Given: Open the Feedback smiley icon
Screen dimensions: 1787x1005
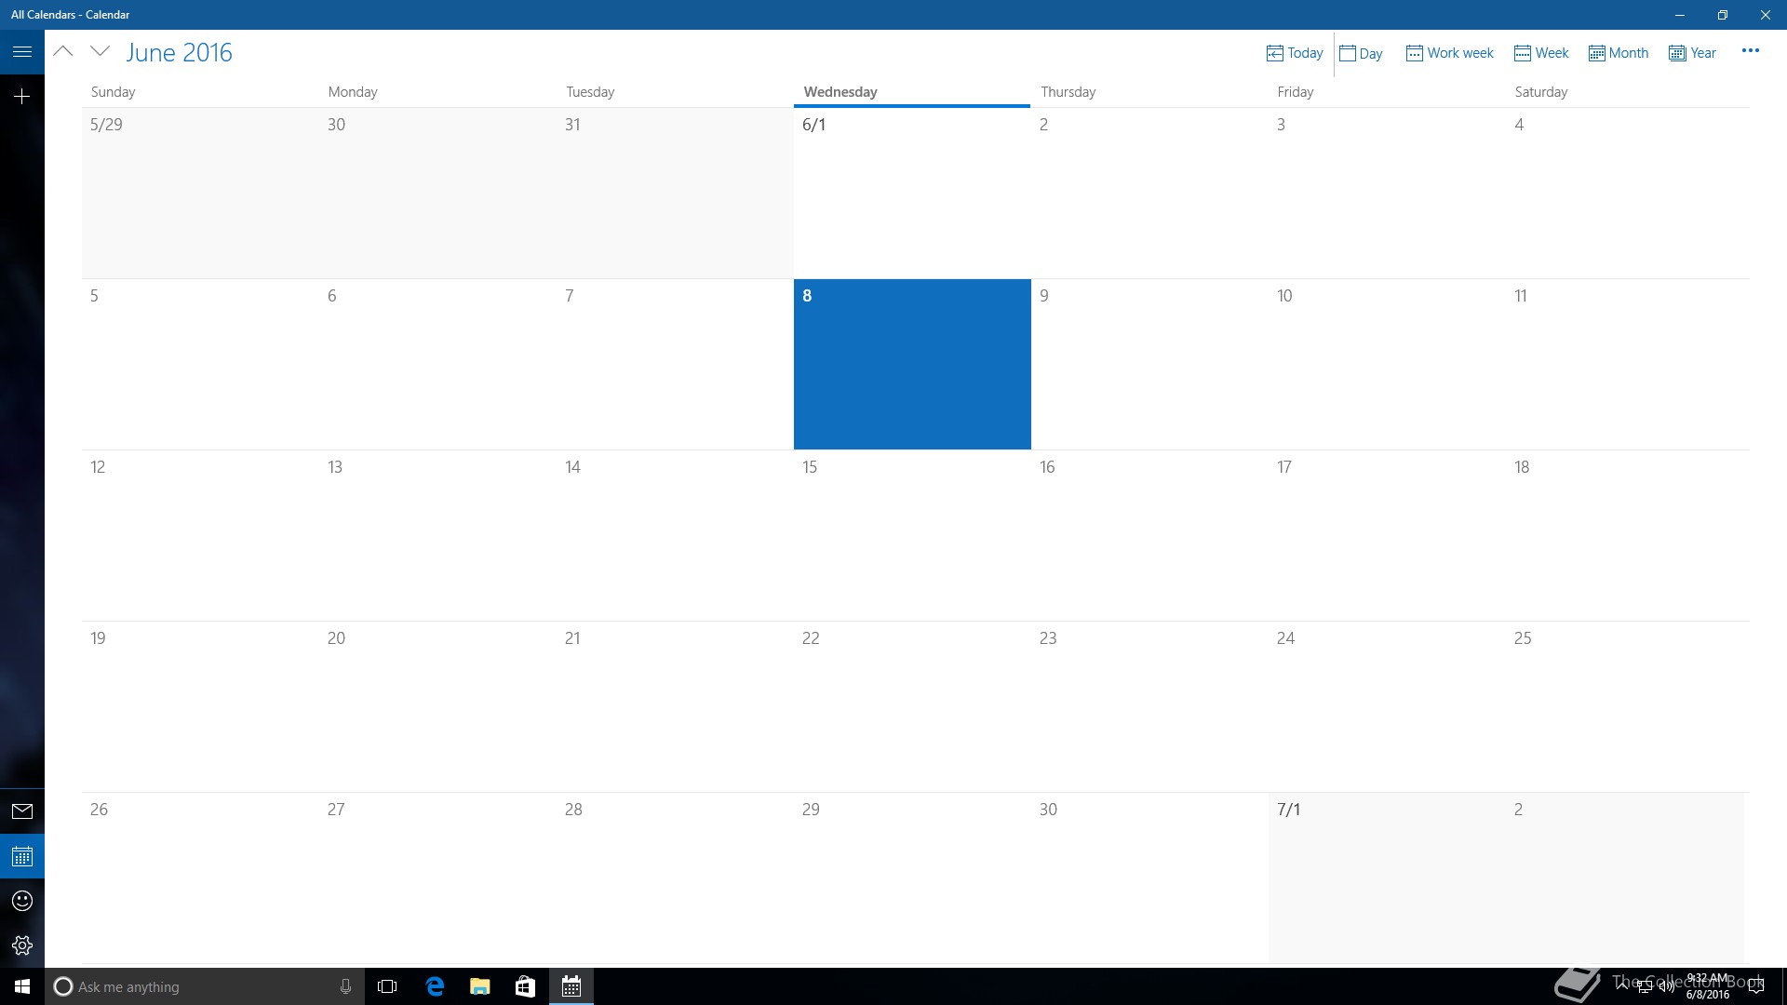Looking at the screenshot, I should (22, 901).
